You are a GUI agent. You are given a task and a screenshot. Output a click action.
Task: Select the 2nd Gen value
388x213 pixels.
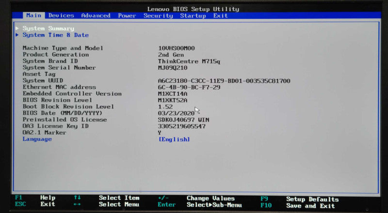tap(171, 55)
